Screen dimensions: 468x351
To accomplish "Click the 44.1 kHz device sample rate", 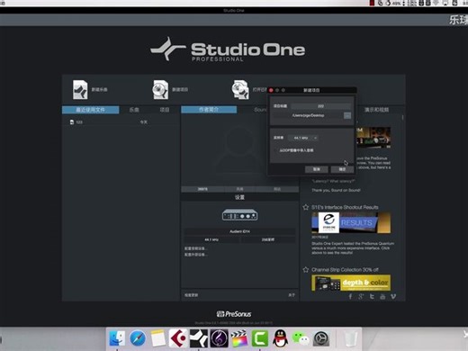I will 211,239.
